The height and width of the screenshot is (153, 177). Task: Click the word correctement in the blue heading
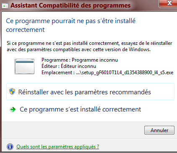(x=25, y=30)
